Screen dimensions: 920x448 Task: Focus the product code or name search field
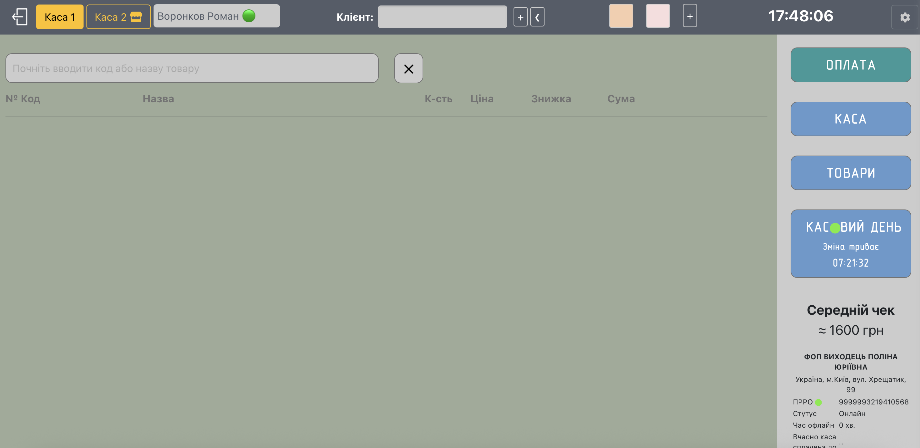pos(192,68)
